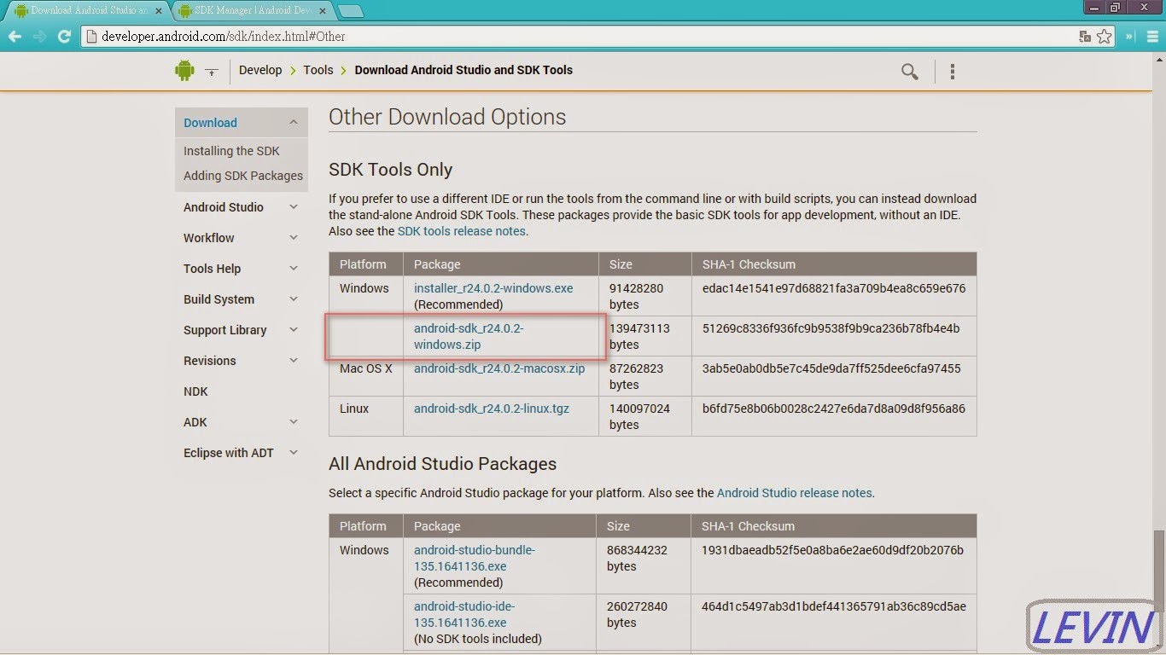Open the Support Library sidebar label
The height and width of the screenshot is (655, 1166).
click(x=225, y=330)
